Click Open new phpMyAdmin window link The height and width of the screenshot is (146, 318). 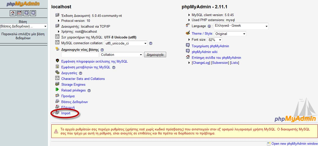pos(295,143)
